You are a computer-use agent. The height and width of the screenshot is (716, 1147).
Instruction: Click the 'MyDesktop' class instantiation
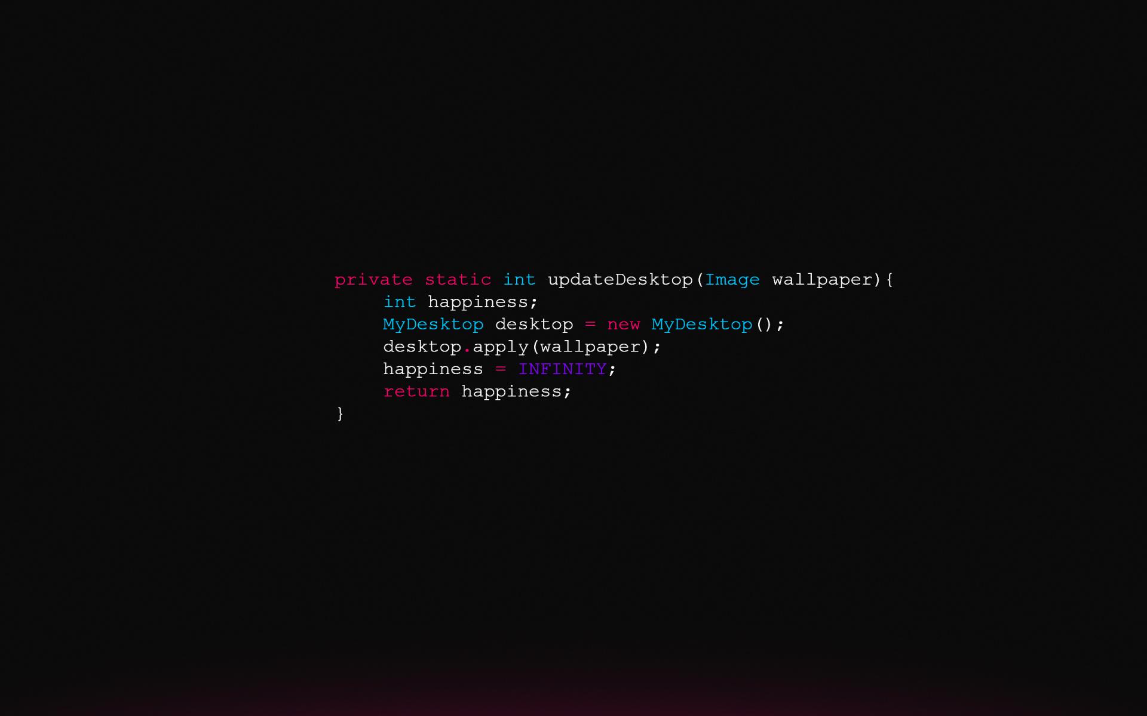700,324
